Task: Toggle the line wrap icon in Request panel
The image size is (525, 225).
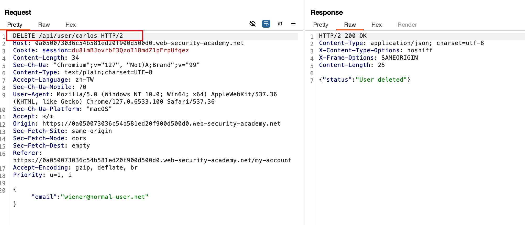Action: click(266, 24)
